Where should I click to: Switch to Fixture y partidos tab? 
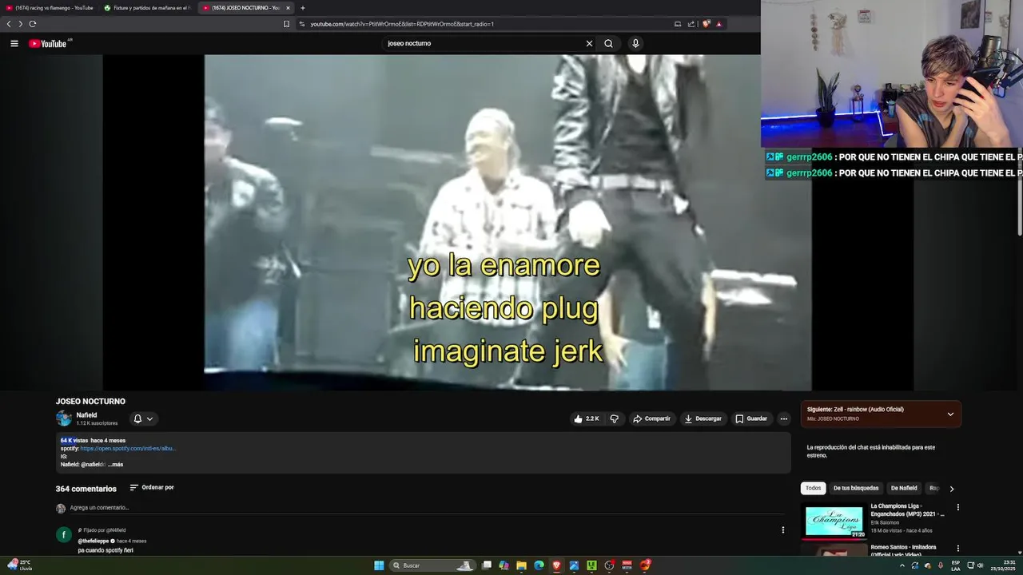(148, 8)
